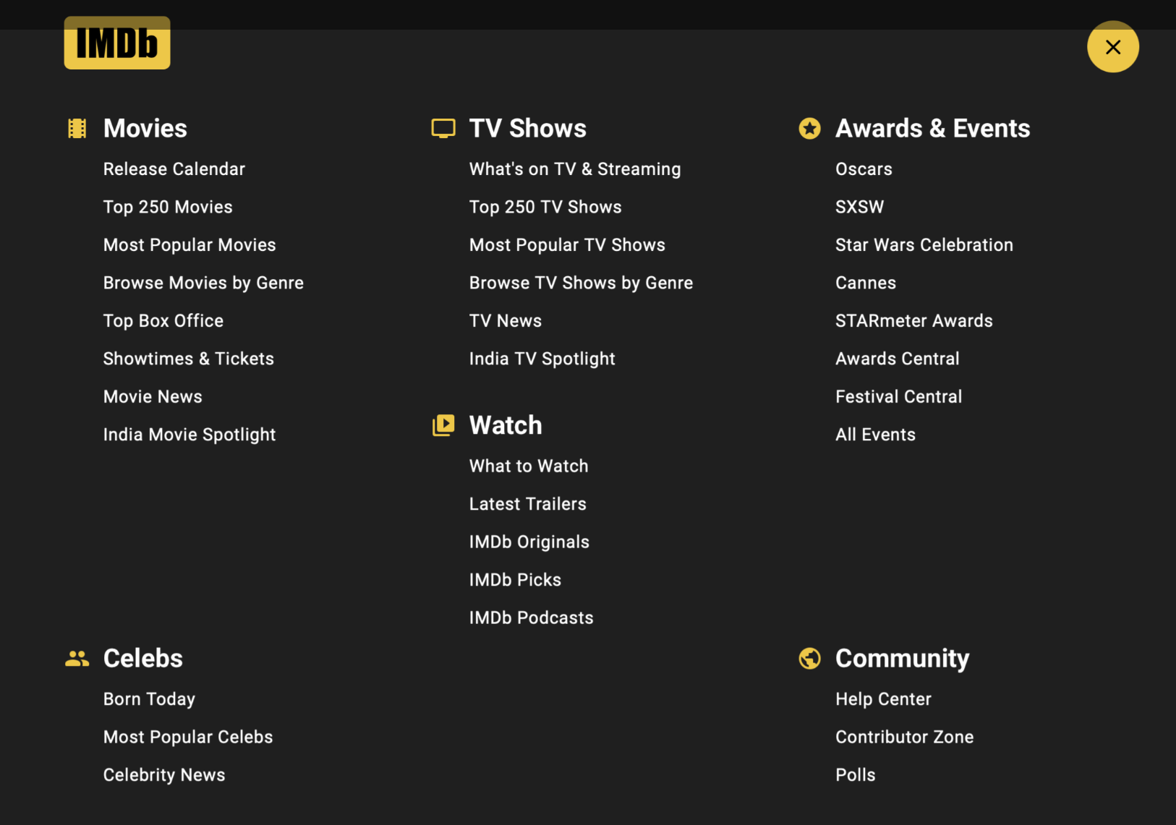The height and width of the screenshot is (825, 1176).
Task: Open Most Popular TV Shows
Action: [x=567, y=245]
